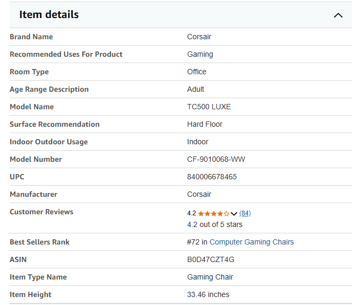Click the Model Name label
The width and height of the screenshot is (359, 305).
pyautogui.click(x=32, y=107)
